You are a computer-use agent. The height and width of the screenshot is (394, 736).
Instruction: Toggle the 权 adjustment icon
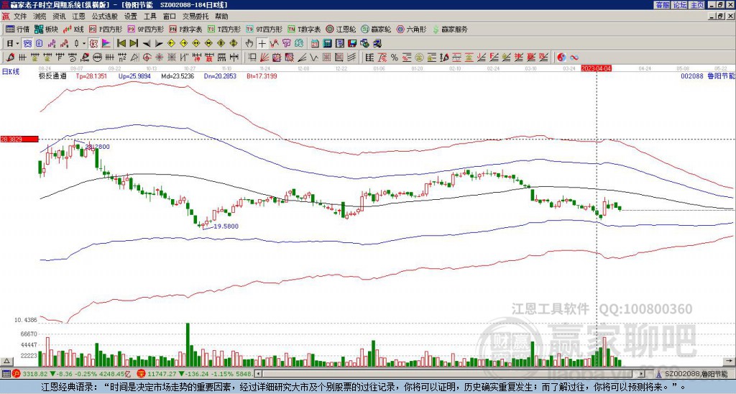(x=93, y=44)
